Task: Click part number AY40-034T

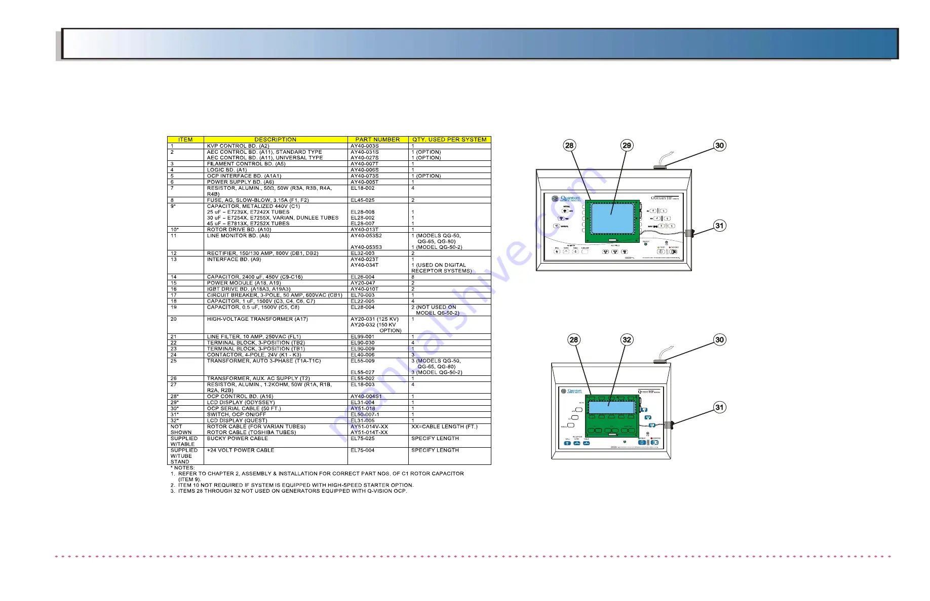Action: click(x=365, y=265)
